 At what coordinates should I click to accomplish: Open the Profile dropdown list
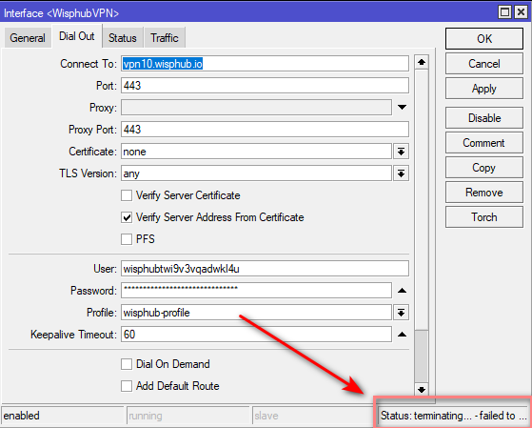click(401, 313)
